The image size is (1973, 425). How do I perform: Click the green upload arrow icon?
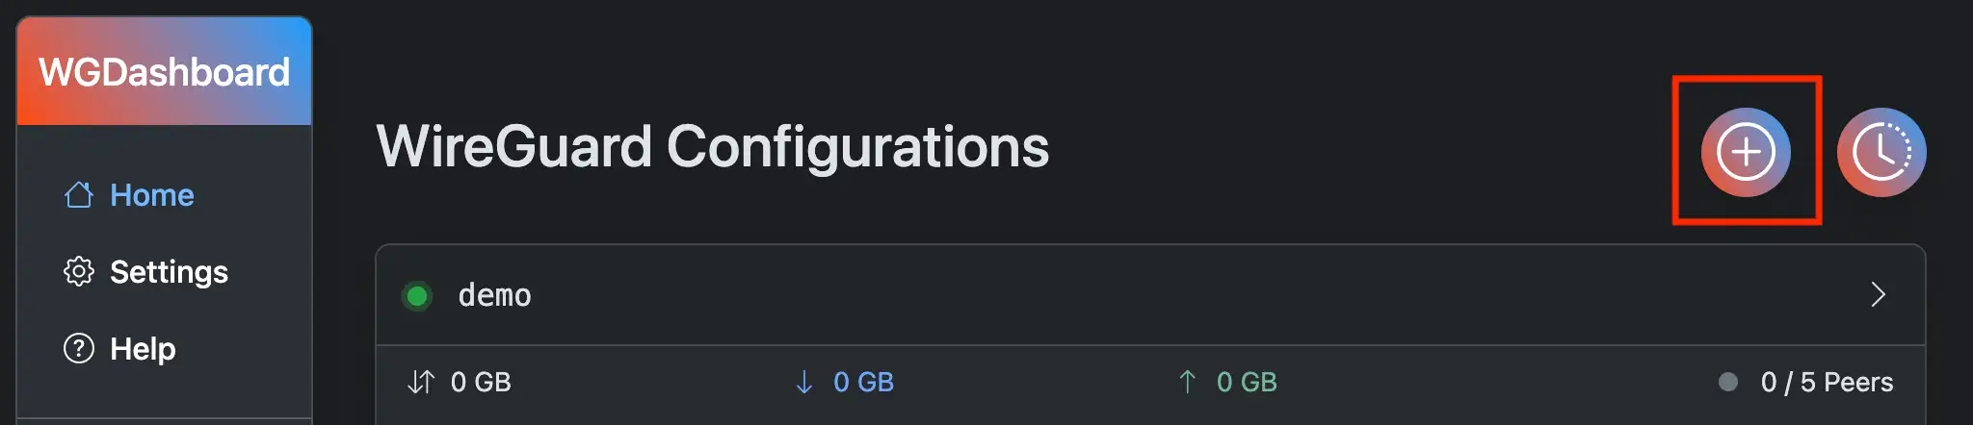[1187, 382]
